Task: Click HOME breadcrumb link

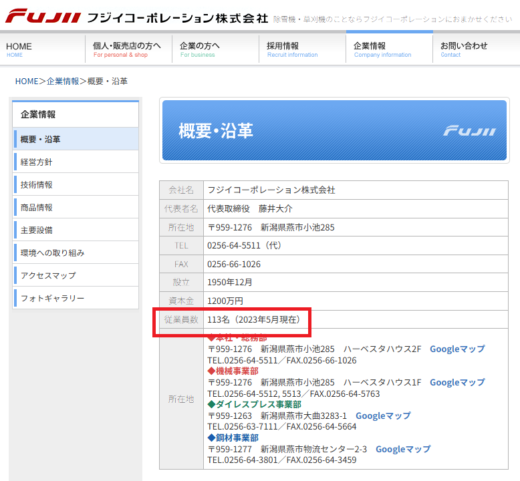Action: [x=27, y=82]
